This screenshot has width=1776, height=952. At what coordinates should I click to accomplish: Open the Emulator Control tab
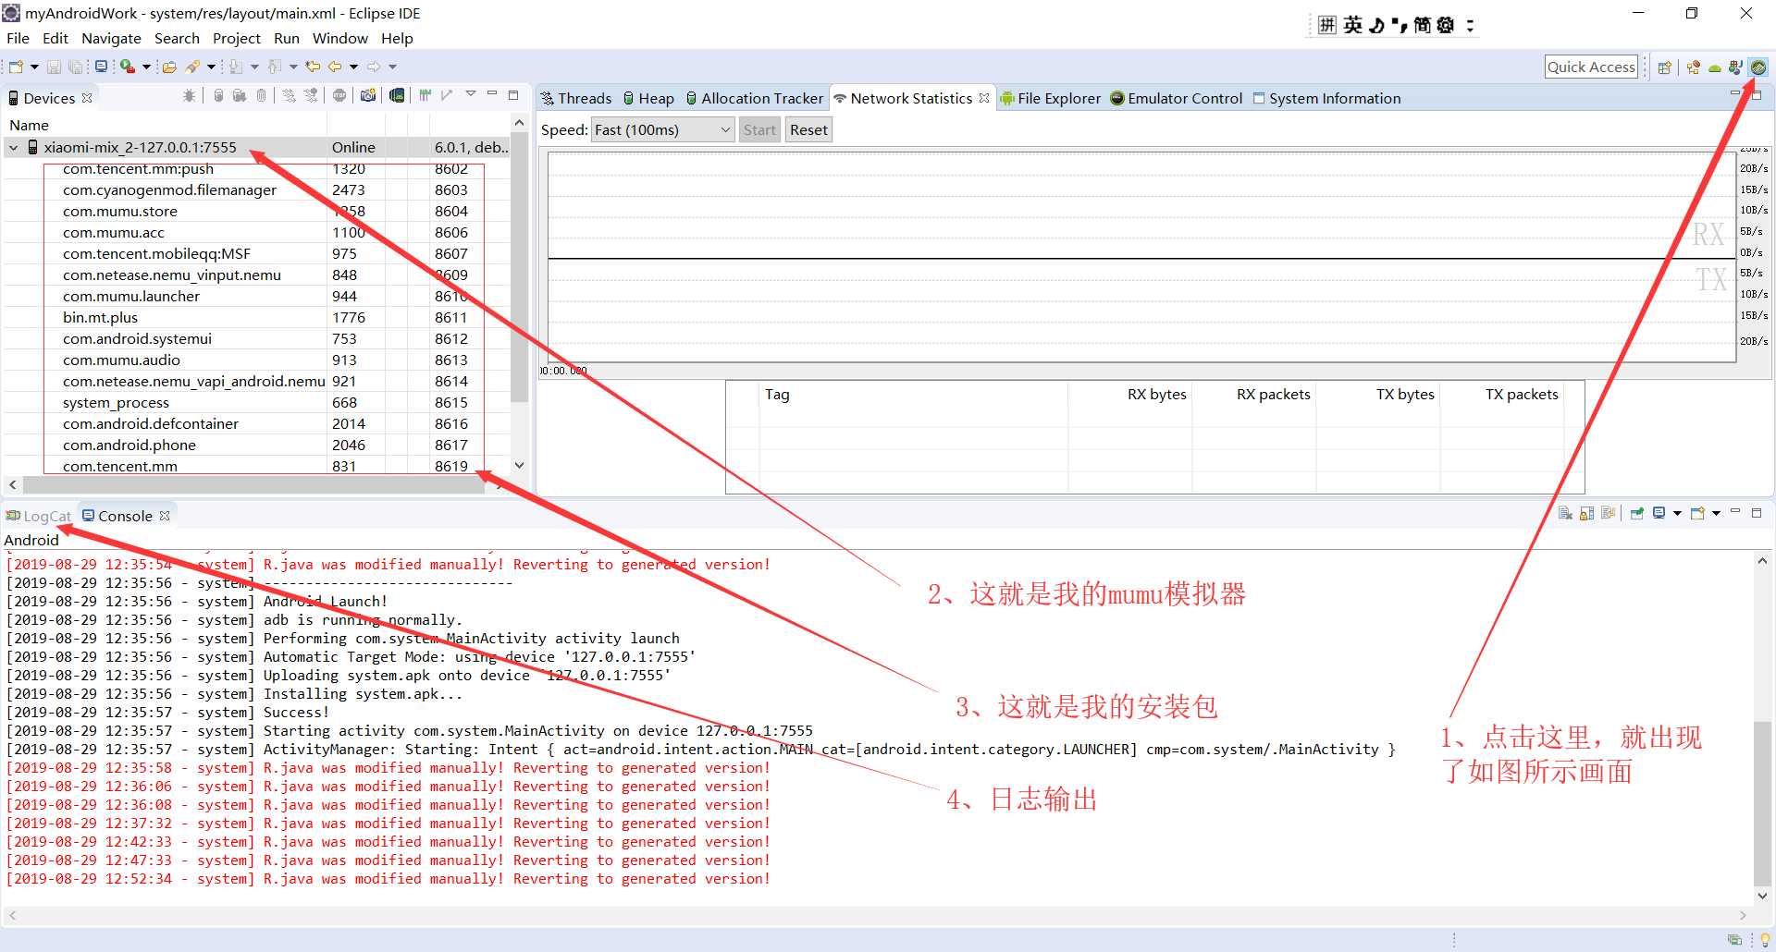[x=1177, y=98]
